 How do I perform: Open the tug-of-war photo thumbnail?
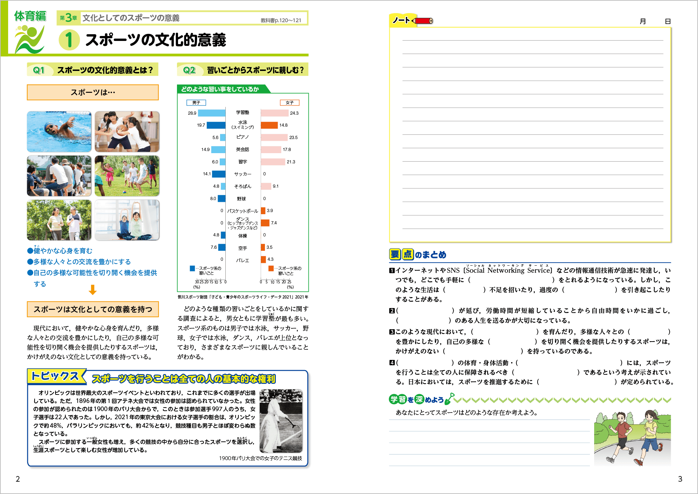[x=59, y=176]
